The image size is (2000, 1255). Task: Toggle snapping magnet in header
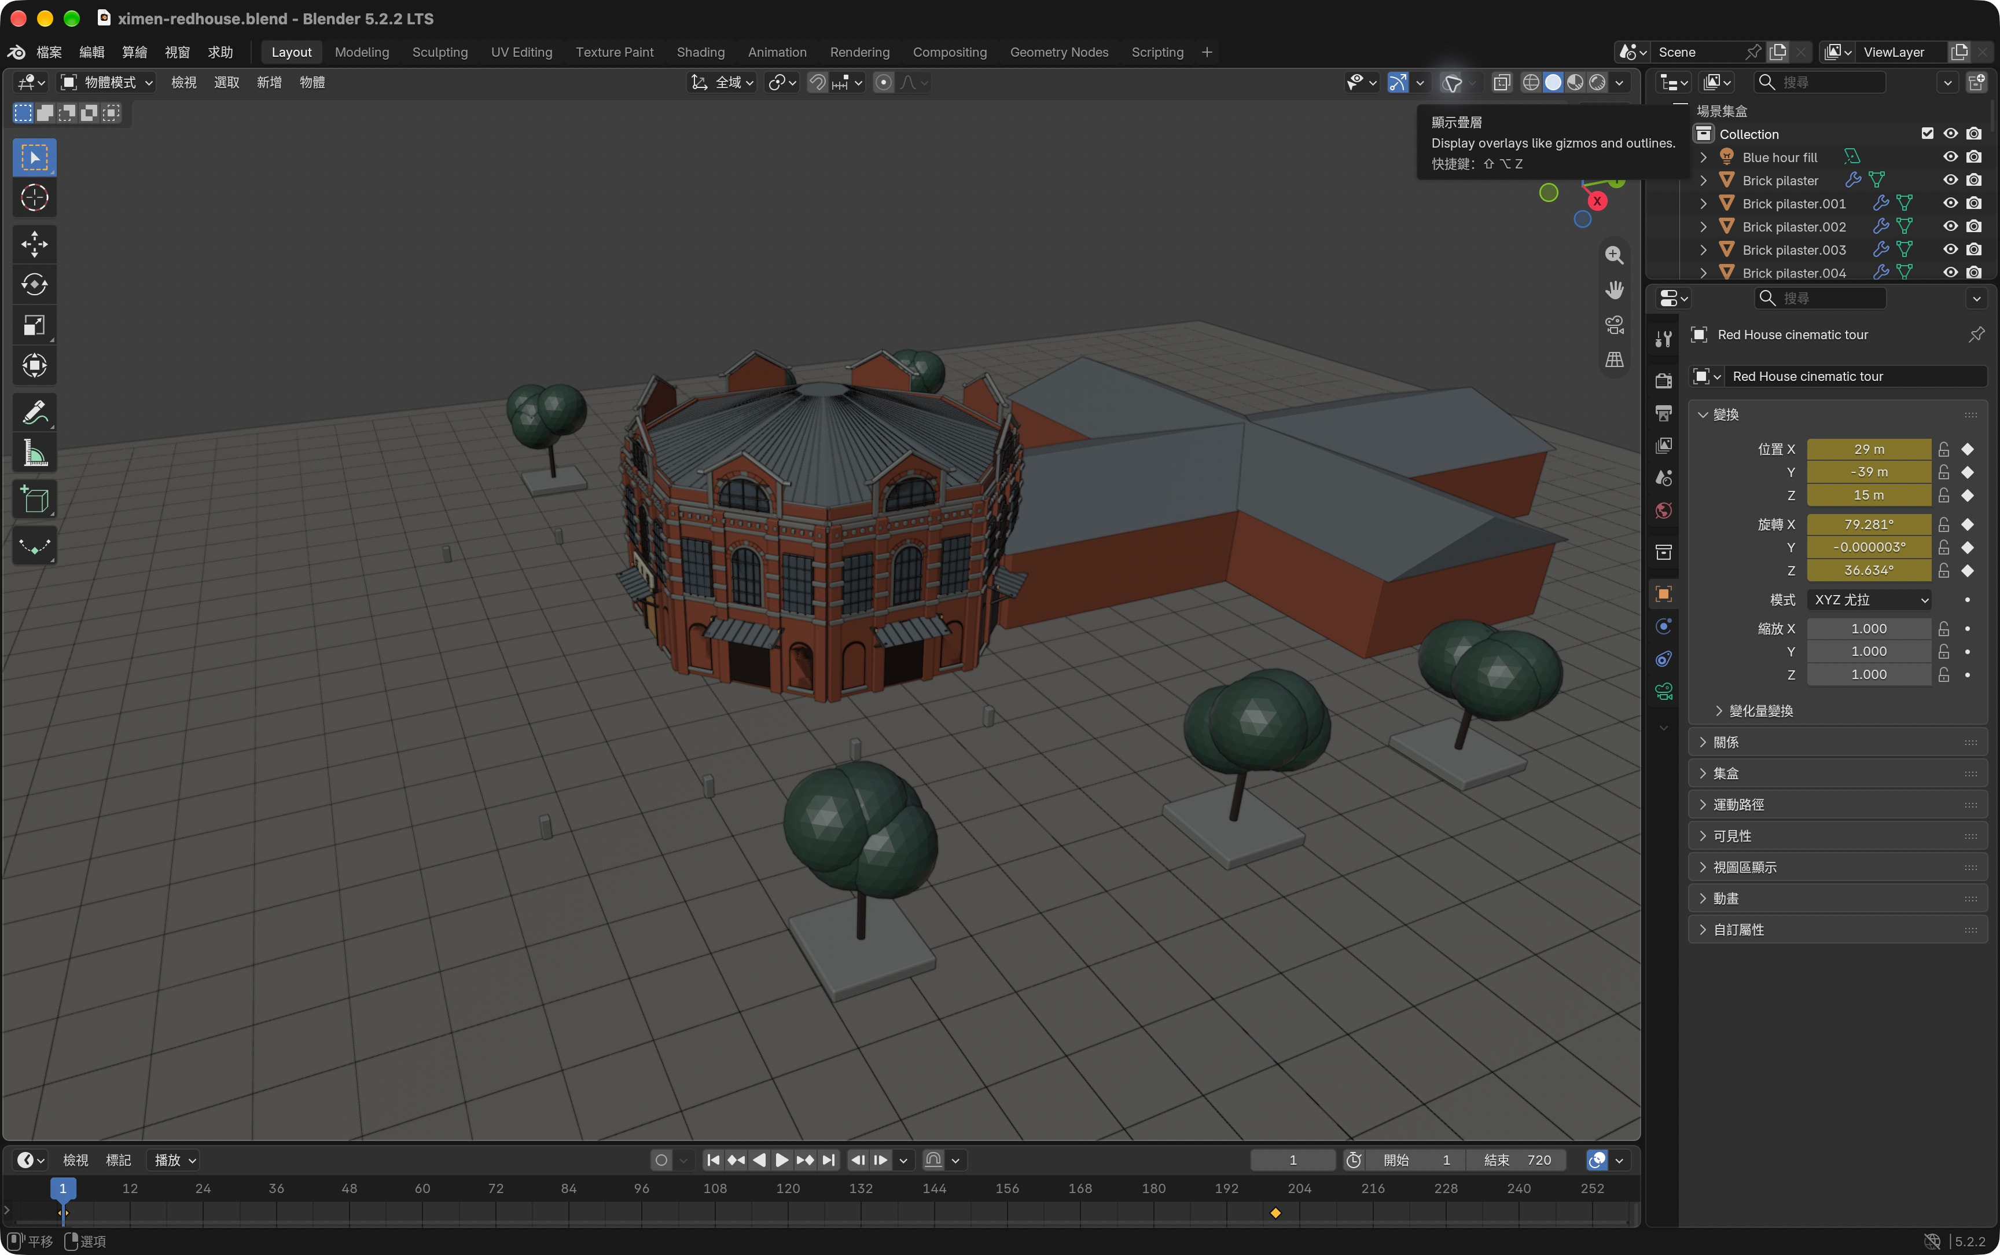(x=817, y=82)
